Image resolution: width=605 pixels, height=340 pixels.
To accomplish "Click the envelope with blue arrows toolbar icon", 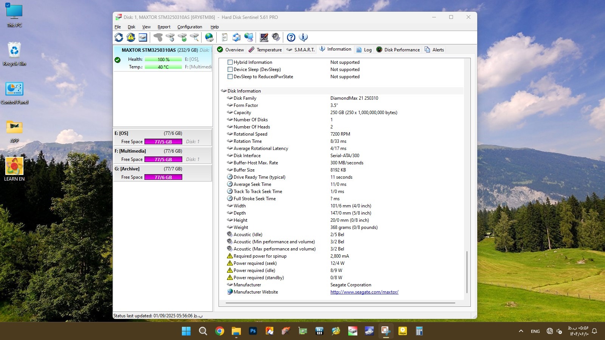I will click(236, 37).
